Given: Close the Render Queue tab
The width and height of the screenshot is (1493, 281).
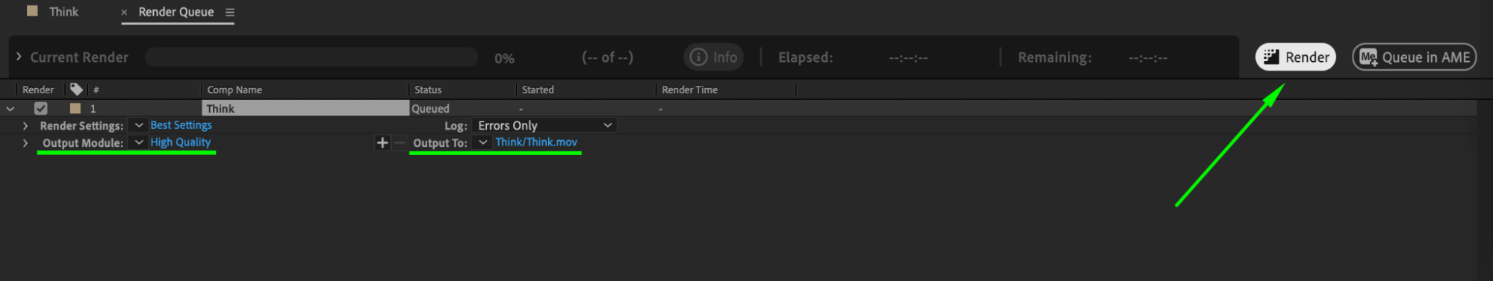Looking at the screenshot, I should [124, 12].
